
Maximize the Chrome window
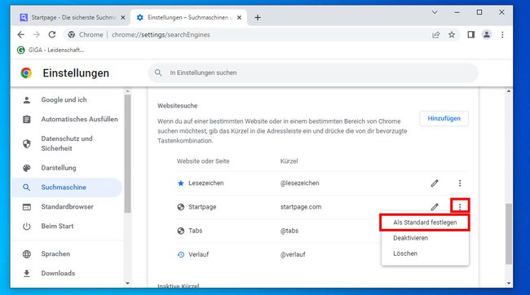(x=479, y=12)
